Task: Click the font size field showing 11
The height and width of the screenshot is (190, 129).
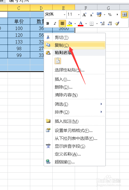Action: click(x=72, y=15)
